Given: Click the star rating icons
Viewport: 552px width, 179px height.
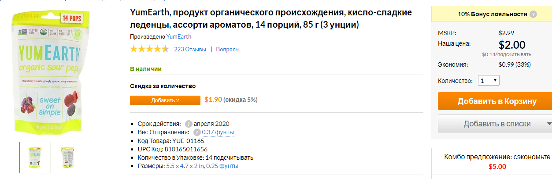Looking at the screenshot, I should tap(149, 49).
